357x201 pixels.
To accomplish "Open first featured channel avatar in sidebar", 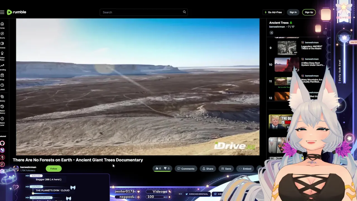I will click(x=2, y=143).
